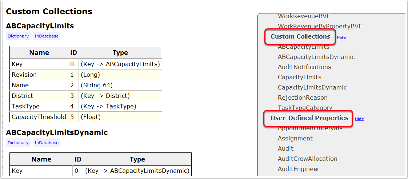Click InDatabase tag under ABCapacityLimitsDynamic heading
The image size is (408, 179).
tap(47, 143)
